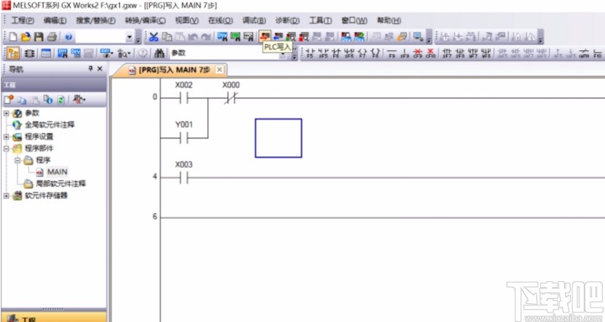Save the project with the floppy disk icon
Viewport: 605px width, 322px height.
pos(39,37)
